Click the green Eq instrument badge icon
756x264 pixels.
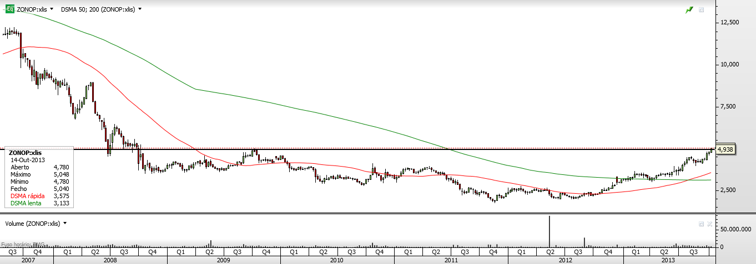[10, 9]
